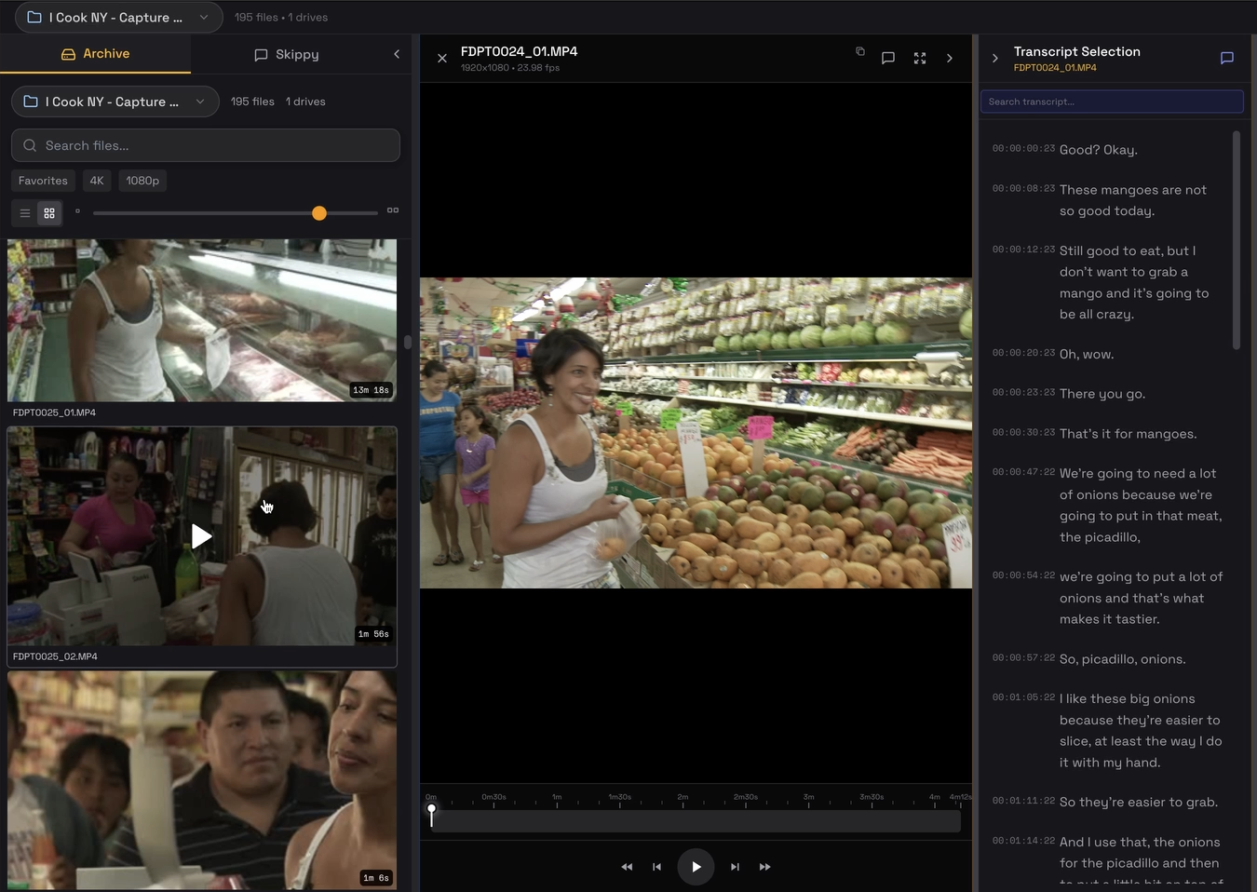Screen dimensions: 1257x892
Task: Select the Archive tab
Action: click(x=94, y=53)
